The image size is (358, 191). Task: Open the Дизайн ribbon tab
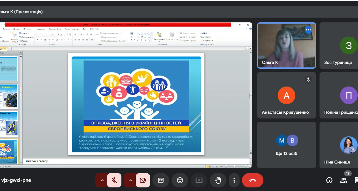pyautogui.click(x=16, y=29)
